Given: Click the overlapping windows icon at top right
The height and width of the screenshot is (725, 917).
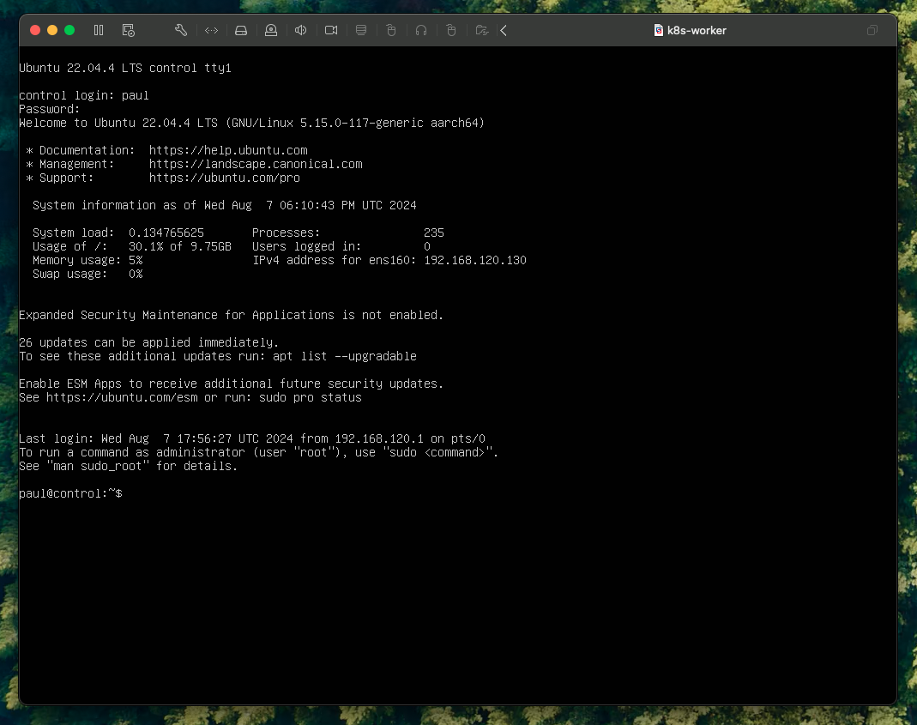Looking at the screenshot, I should point(872,30).
